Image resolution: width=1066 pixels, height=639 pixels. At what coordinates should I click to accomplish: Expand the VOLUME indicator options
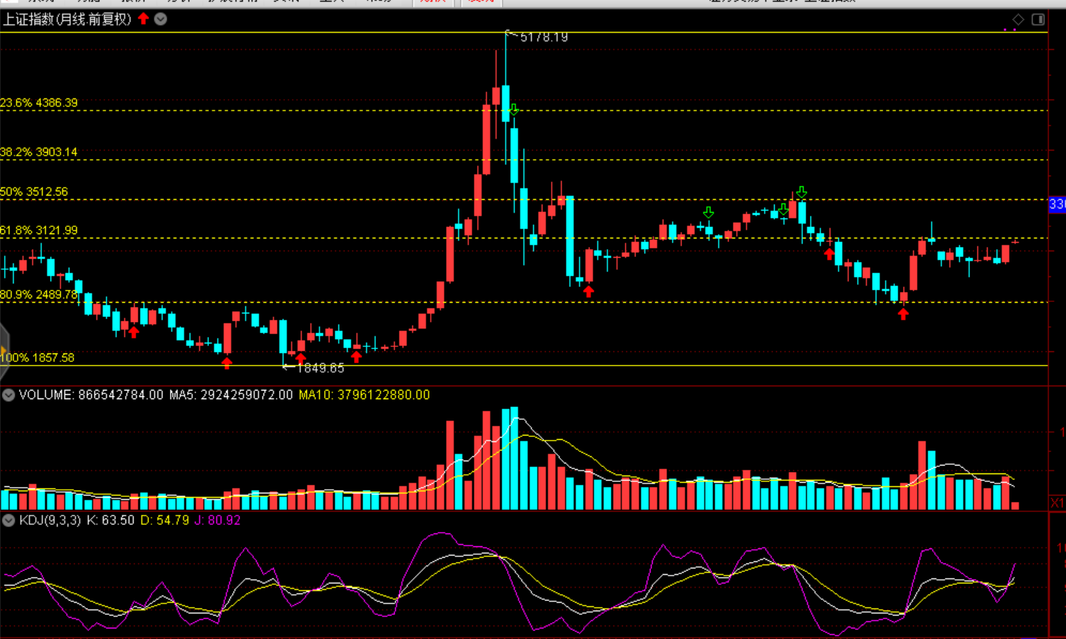9,395
